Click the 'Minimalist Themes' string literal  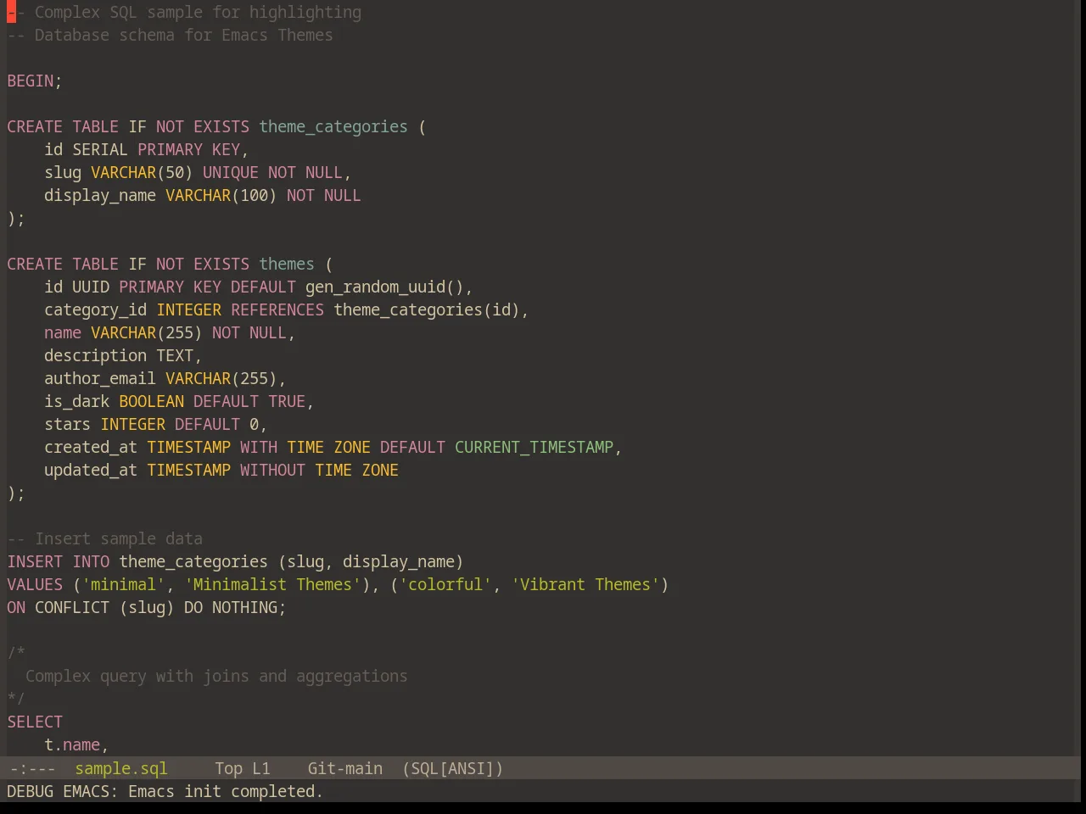pos(272,584)
